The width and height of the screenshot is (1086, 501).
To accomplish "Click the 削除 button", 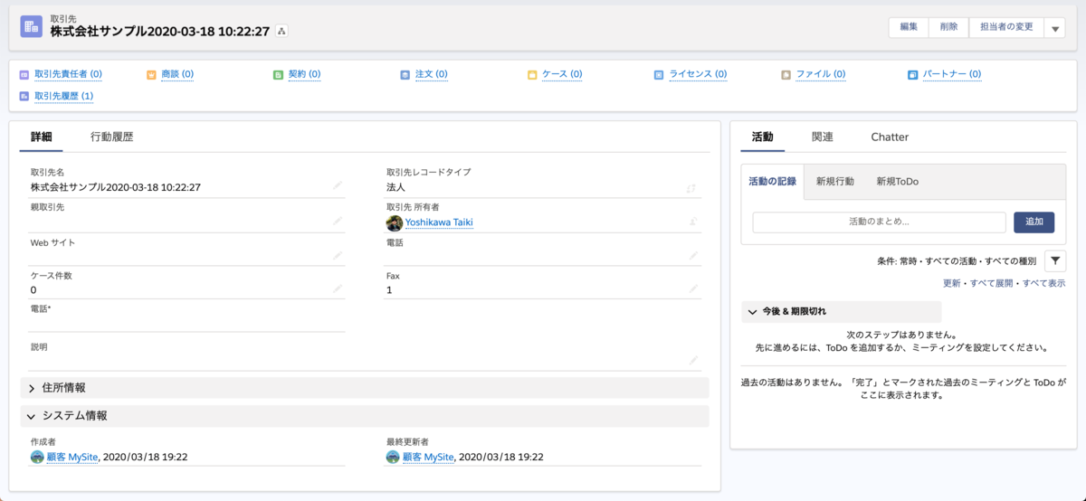I will (948, 27).
